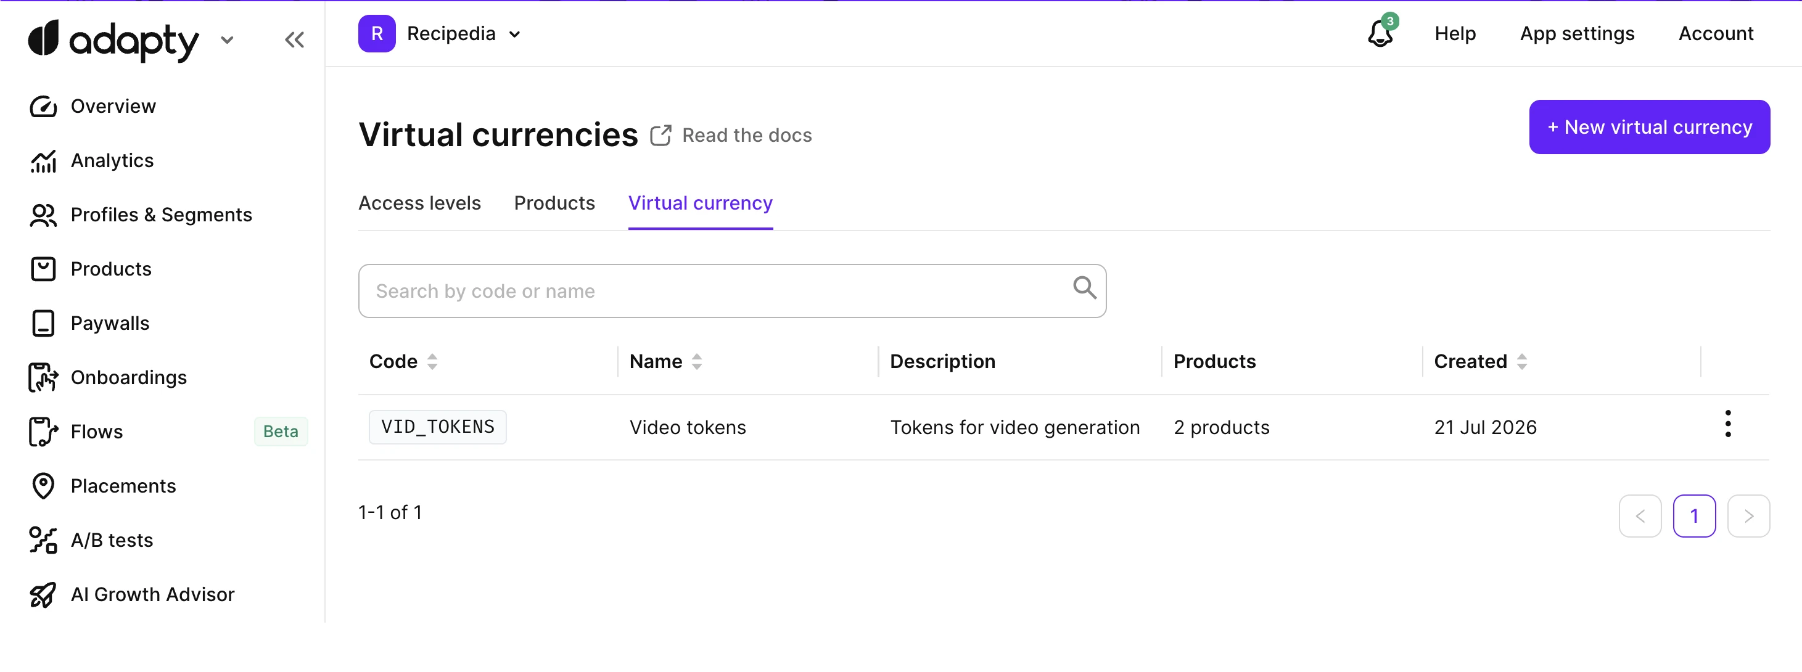Select the Virtual currency tab
Screen dimensions: 1802x672
point(700,203)
